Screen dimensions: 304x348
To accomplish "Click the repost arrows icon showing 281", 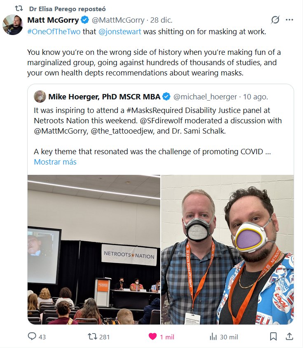I will [92, 336].
